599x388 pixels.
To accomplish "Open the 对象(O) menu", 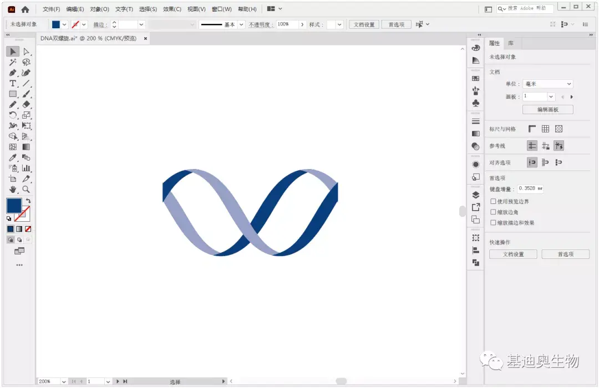I will 99,9.
